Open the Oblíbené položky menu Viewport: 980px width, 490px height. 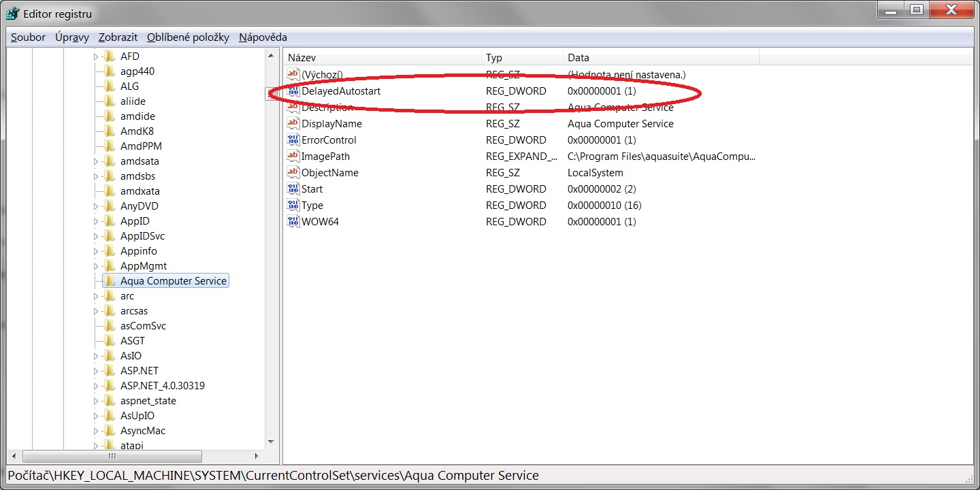tap(189, 37)
